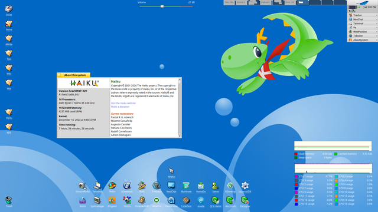Open the home folder icon
Viewport: 378px width, 212px height.
pyautogui.click(x=9, y=24)
